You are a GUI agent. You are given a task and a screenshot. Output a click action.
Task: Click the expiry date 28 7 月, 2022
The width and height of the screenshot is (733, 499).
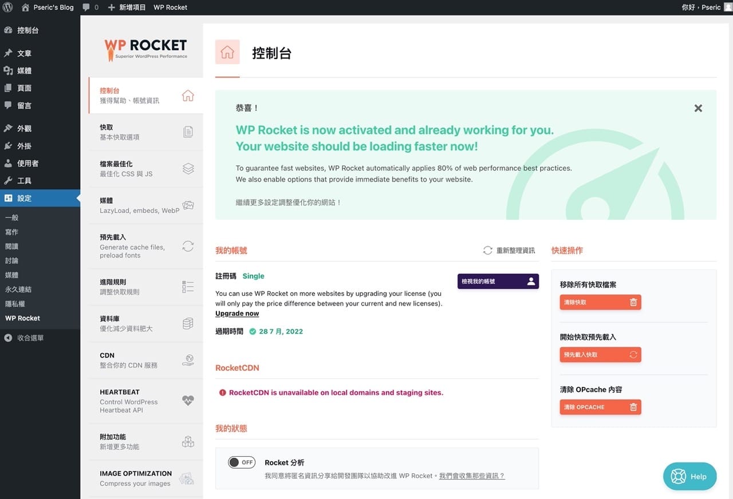pos(281,331)
